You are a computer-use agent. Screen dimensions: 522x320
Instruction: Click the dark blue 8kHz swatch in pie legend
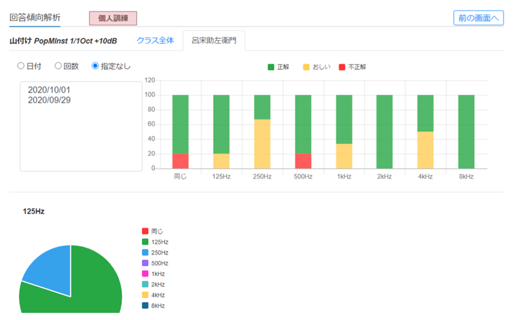click(x=145, y=306)
